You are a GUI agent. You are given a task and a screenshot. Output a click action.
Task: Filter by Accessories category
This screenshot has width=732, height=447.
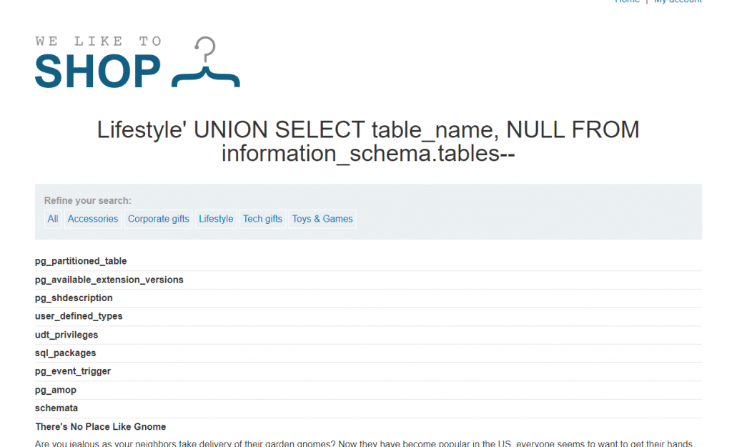(93, 219)
